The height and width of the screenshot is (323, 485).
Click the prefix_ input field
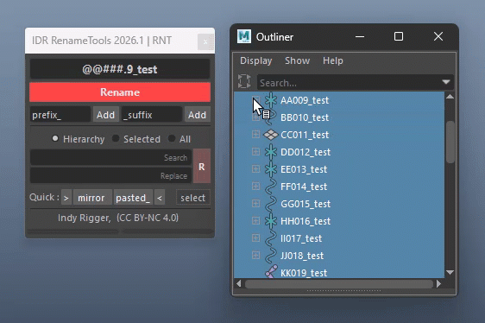[60, 115]
